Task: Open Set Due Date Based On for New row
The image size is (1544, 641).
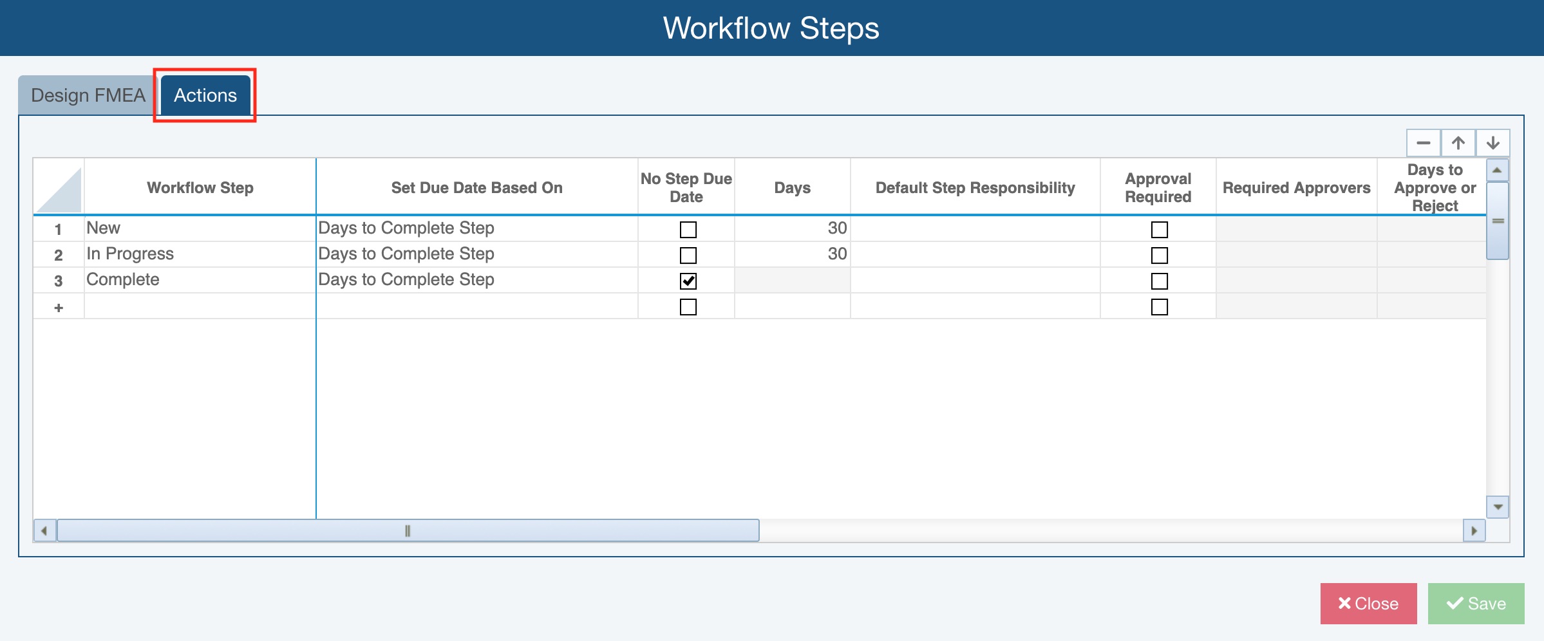Action: tap(476, 228)
